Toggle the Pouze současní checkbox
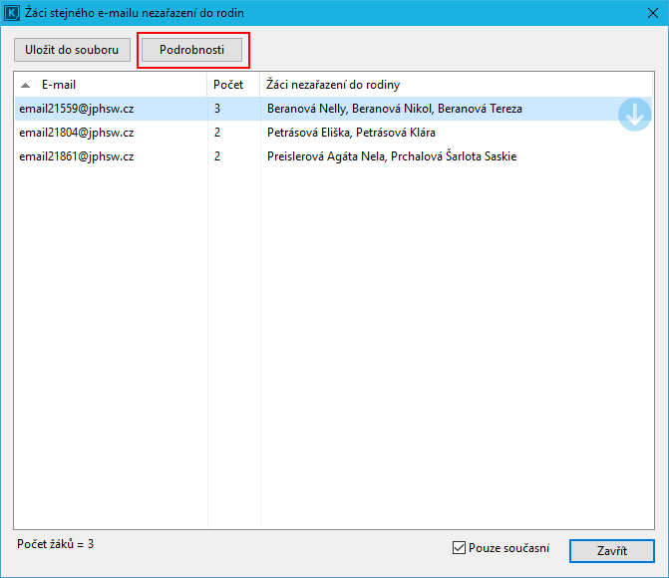The width and height of the screenshot is (669, 578). [460, 547]
